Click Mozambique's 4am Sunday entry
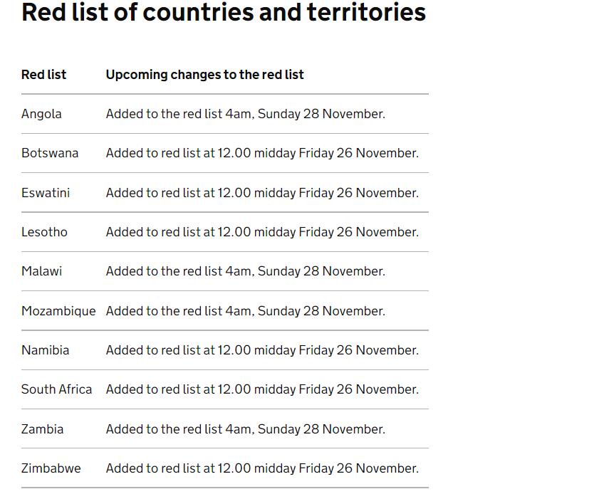This screenshot has width=609, height=494. coord(246,311)
